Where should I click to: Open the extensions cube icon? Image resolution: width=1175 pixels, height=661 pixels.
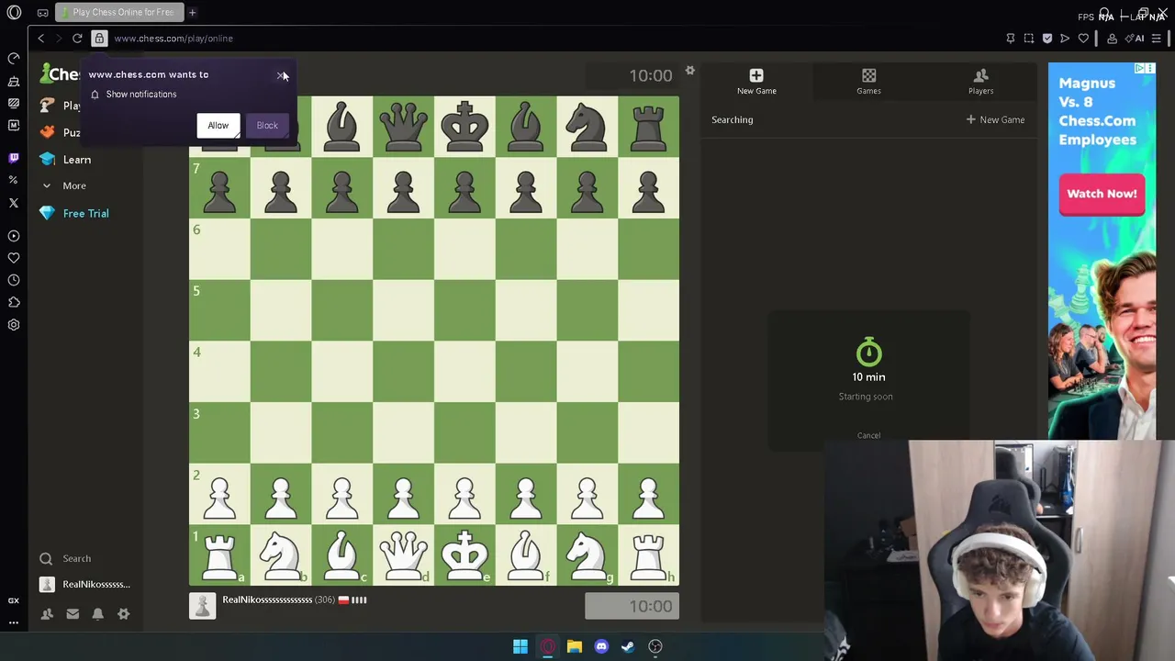tap(14, 302)
